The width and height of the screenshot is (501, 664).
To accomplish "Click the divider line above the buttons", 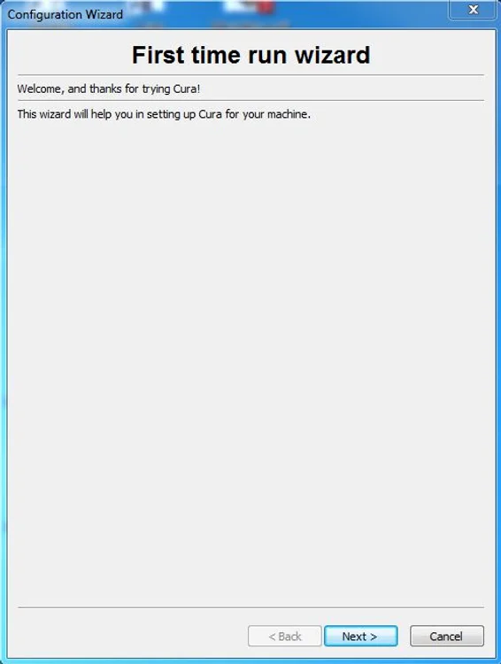I will pos(250,607).
